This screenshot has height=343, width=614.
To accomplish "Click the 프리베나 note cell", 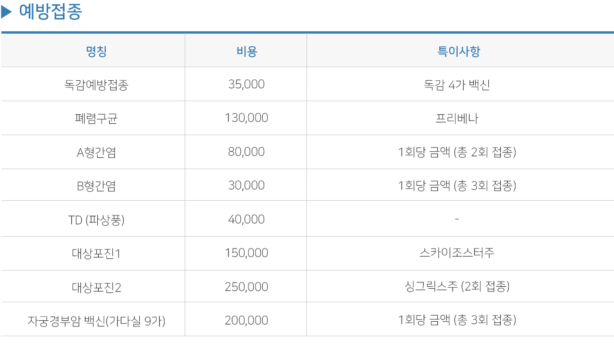I will tap(457, 118).
